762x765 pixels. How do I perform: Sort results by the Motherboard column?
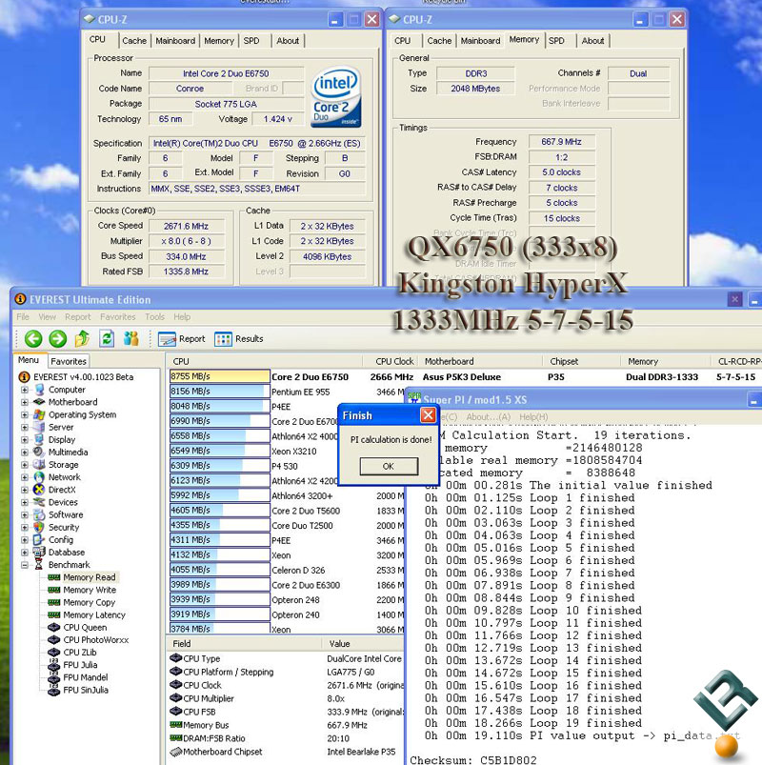[x=480, y=361]
